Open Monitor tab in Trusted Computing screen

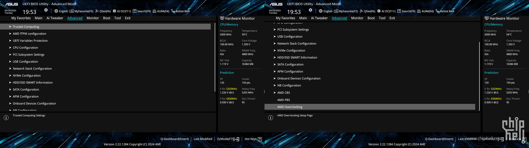93,18
